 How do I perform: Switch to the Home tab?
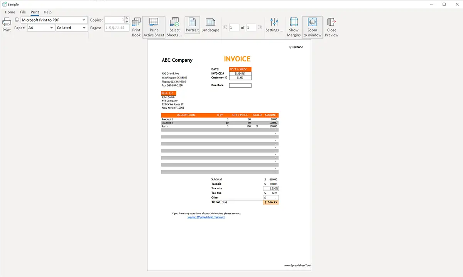point(10,12)
